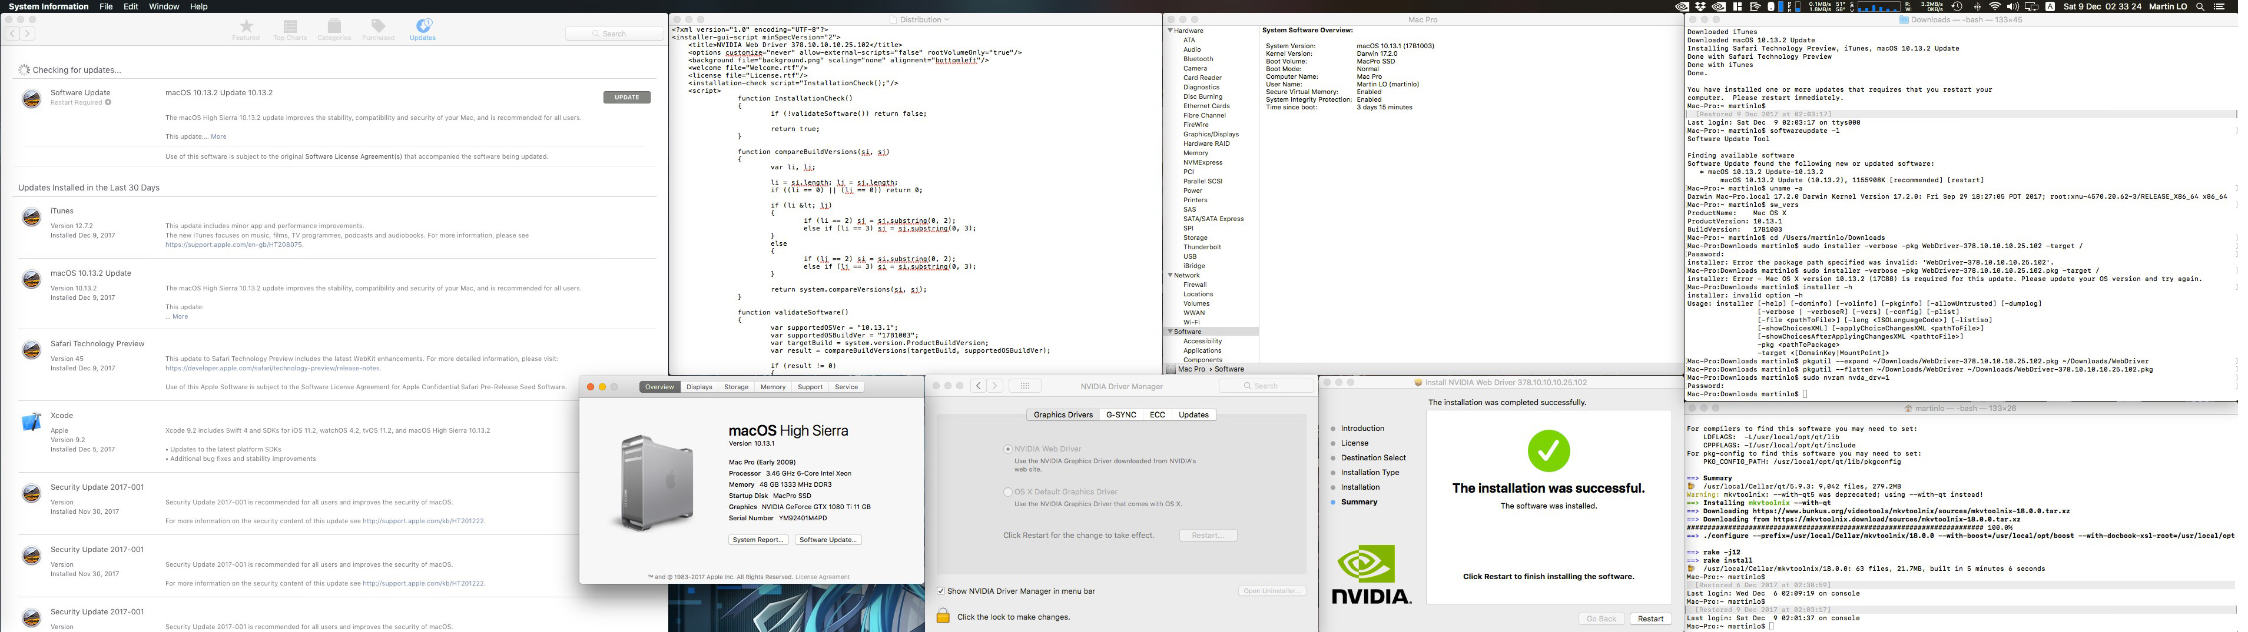The image size is (2248, 632).
Task: Click Open Uninstaller... button
Action: click(1271, 591)
